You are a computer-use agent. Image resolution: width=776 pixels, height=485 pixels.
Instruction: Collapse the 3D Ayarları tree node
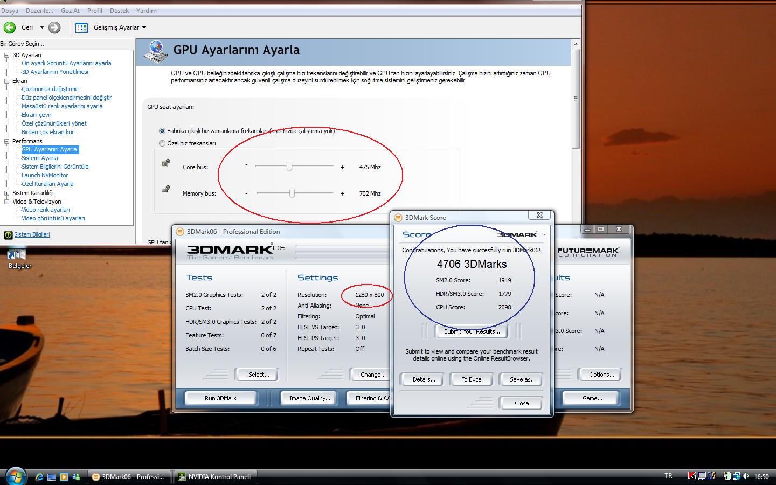7,55
